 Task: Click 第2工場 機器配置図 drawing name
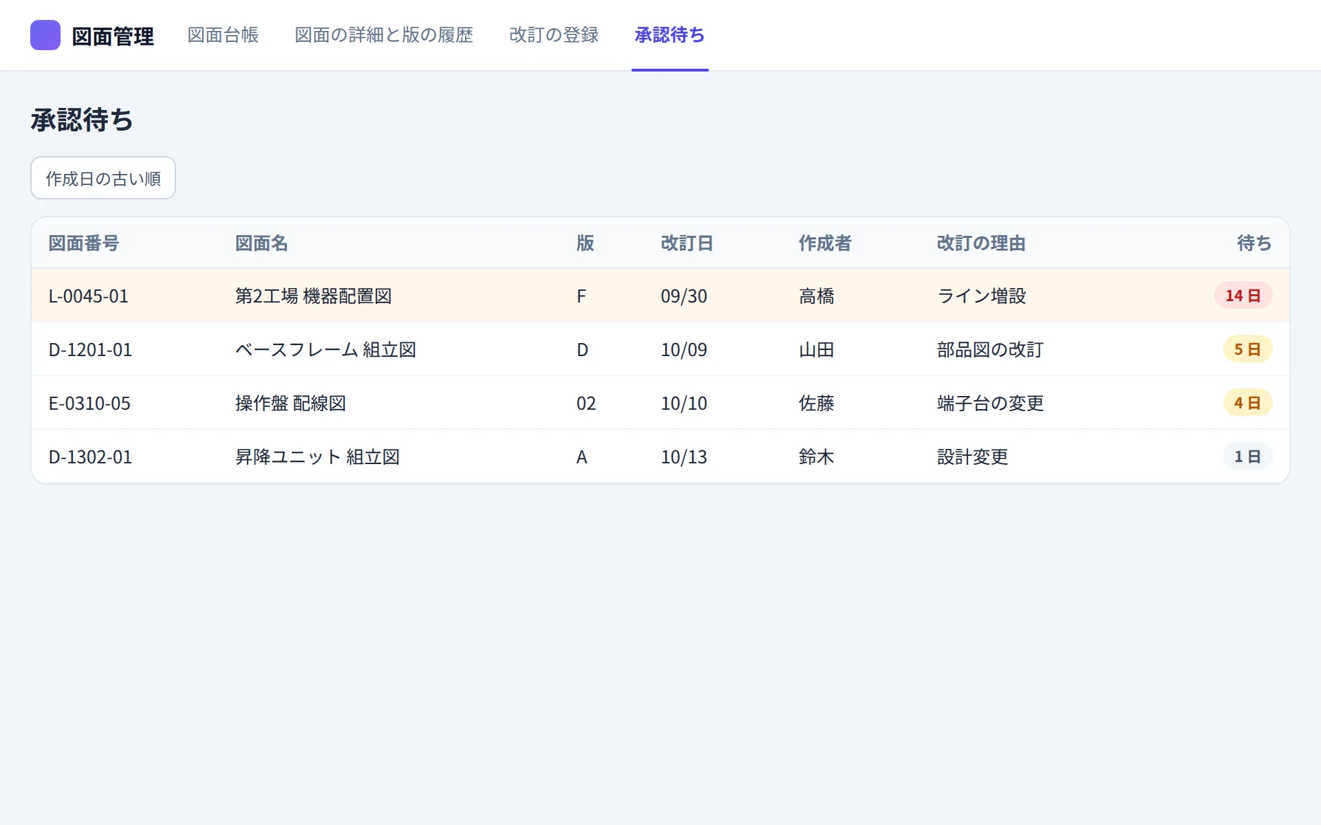click(x=314, y=296)
